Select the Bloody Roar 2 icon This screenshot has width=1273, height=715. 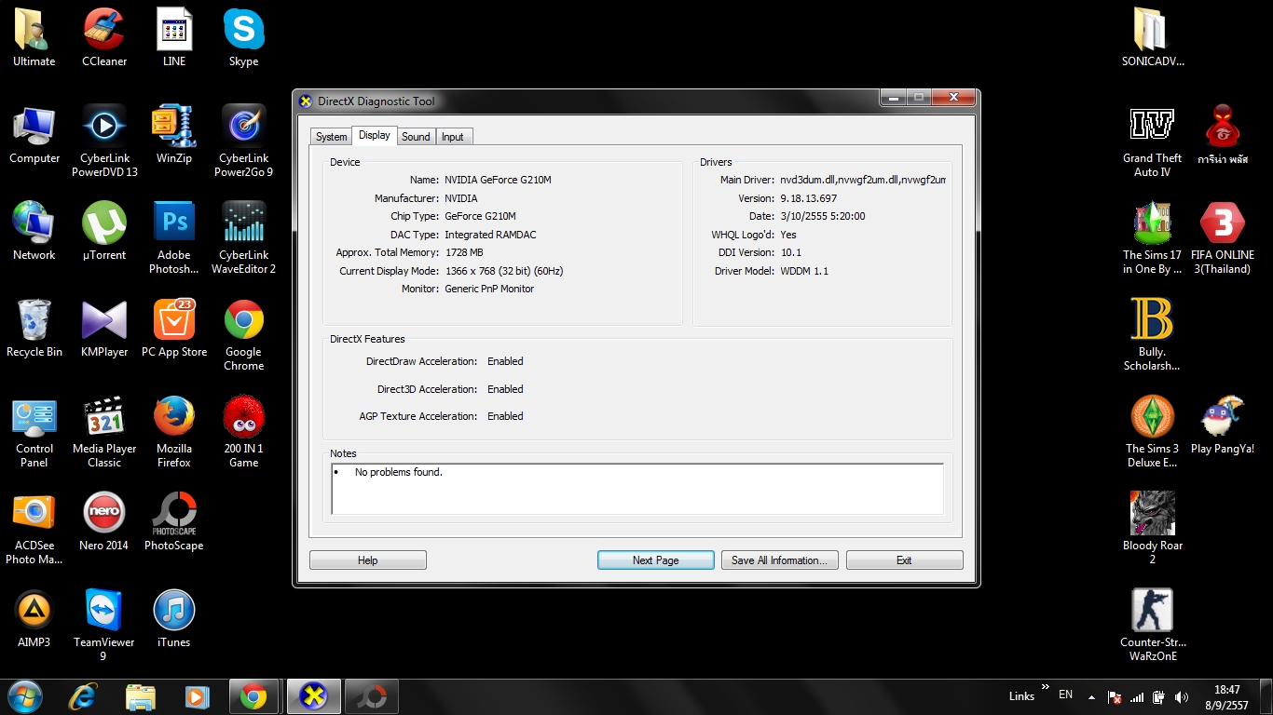(x=1153, y=529)
